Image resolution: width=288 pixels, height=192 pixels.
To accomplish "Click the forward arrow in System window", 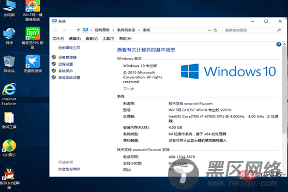I will 64,30.
